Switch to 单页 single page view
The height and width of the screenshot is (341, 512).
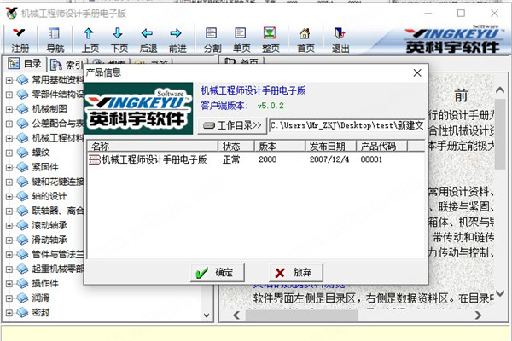[241, 39]
